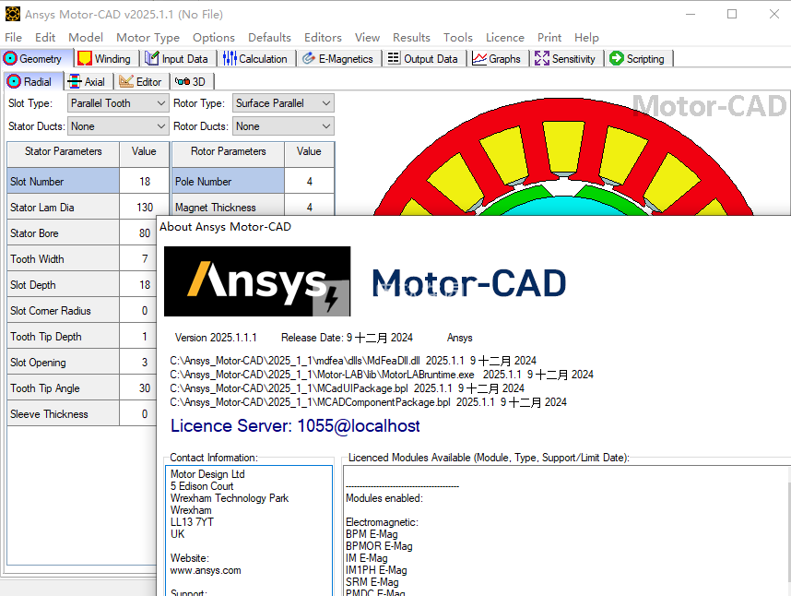Open the Graphs tab icon
Image resolution: width=791 pixels, height=596 pixels.
click(x=479, y=59)
